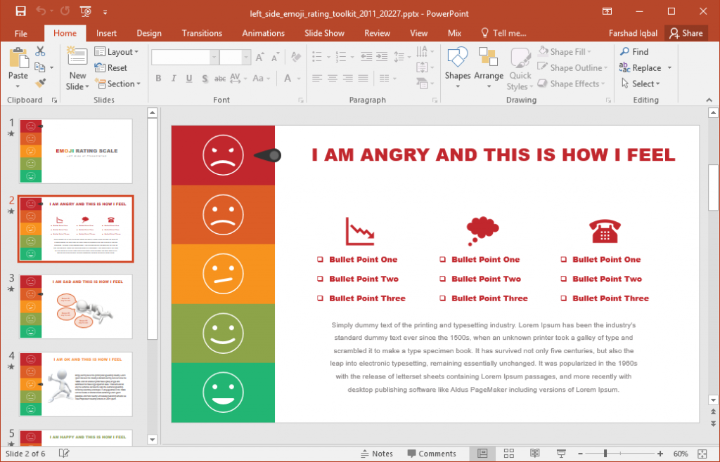Apply italic formatting
The image size is (720, 462).
[x=173, y=78]
